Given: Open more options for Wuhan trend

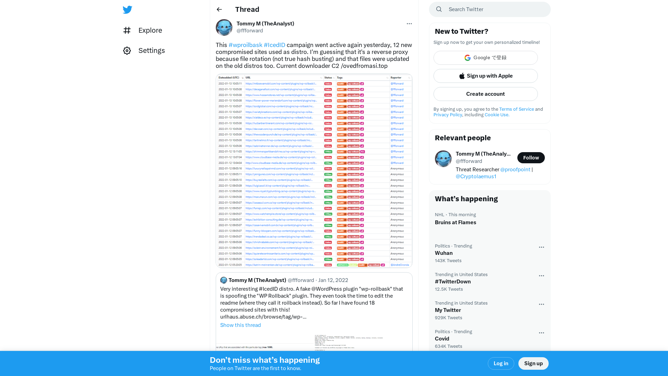Looking at the screenshot, I should (x=541, y=247).
